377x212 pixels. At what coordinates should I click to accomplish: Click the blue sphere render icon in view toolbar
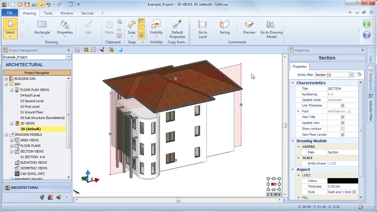tap(120, 50)
